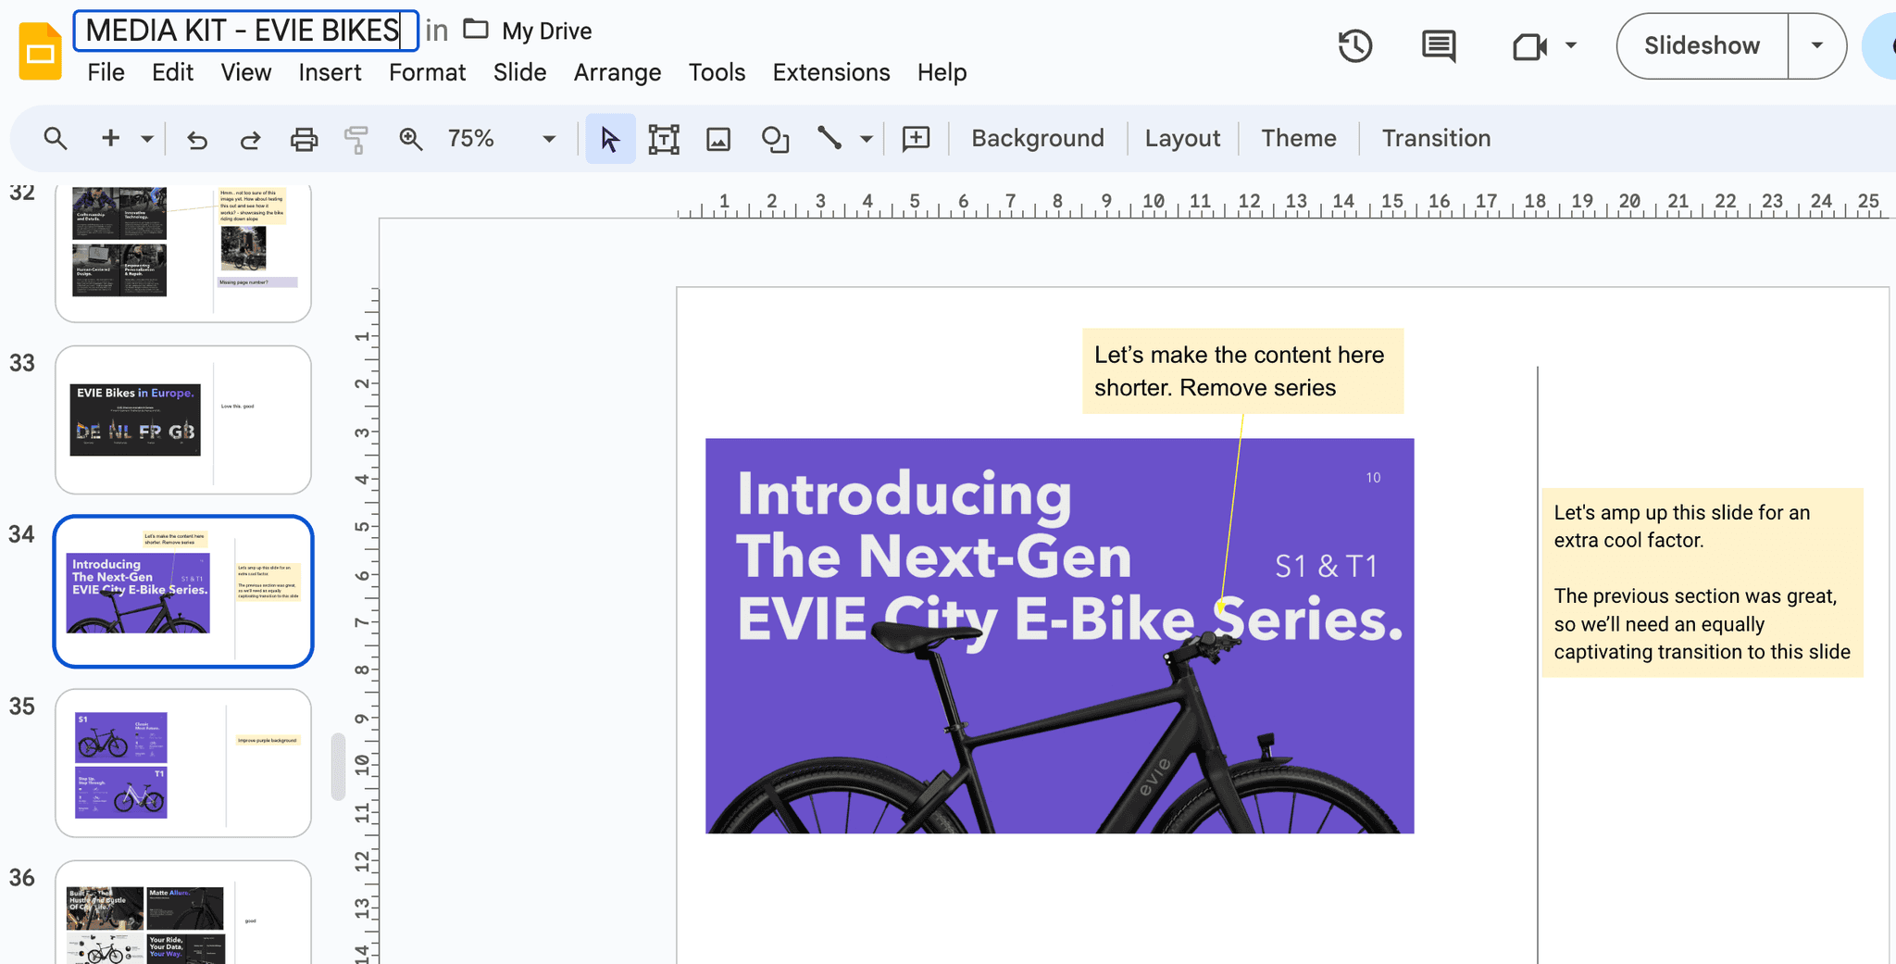Open the Transition panel
The image size is (1896, 964).
pos(1436,138)
